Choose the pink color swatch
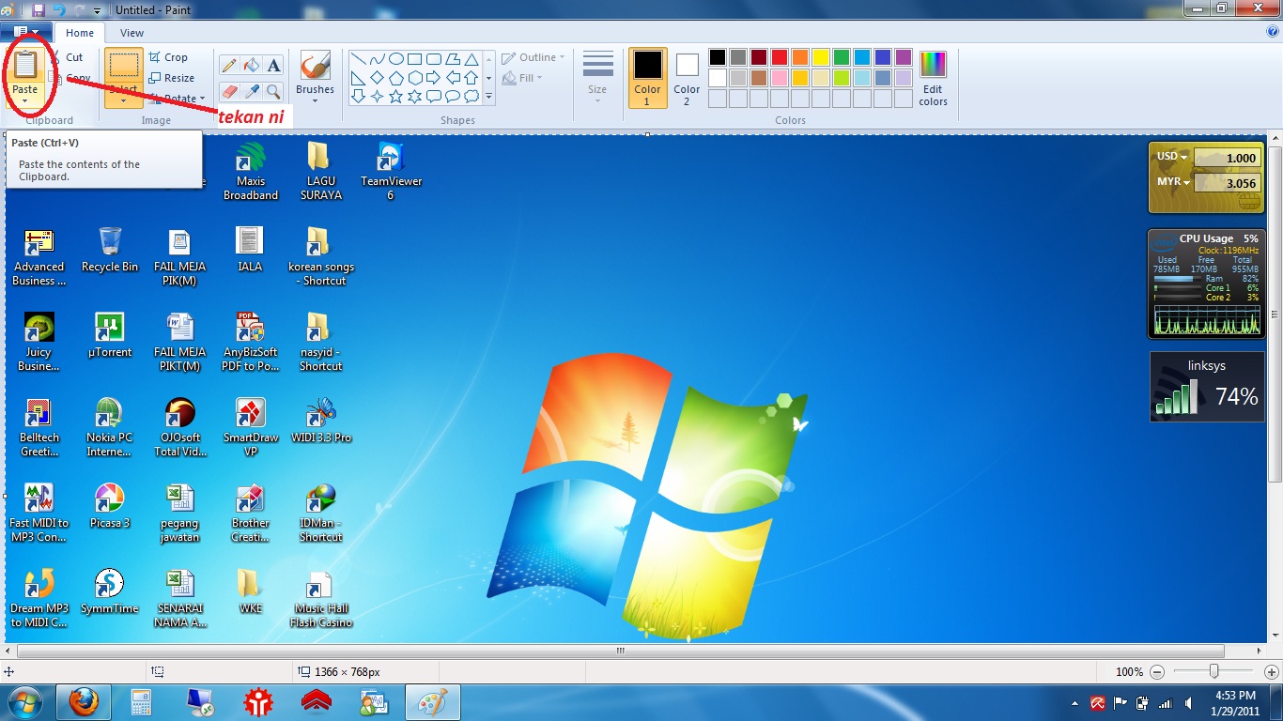Image resolution: width=1283 pixels, height=721 pixels. coord(779,78)
